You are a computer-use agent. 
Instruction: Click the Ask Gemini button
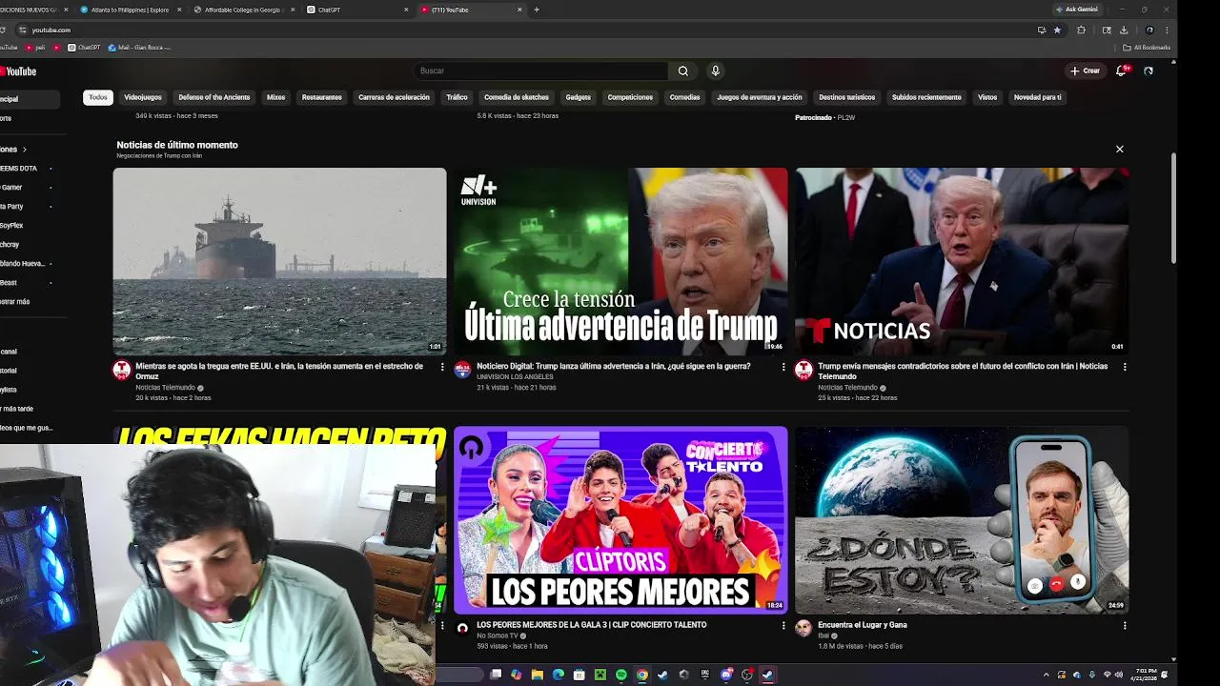(1077, 10)
